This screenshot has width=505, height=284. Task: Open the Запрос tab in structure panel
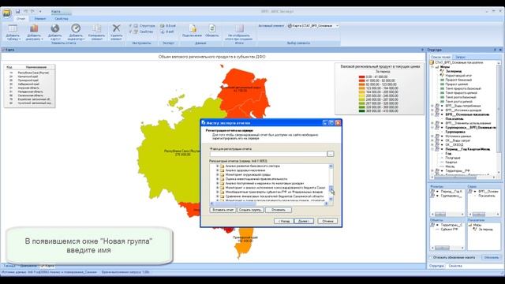tap(460, 57)
